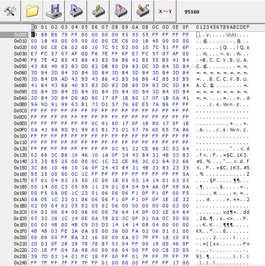Image resolution: width=265 pixels, height=266 pixels.
Task: Select byte BA in row 0x200
Action: click(x=74, y=237)
